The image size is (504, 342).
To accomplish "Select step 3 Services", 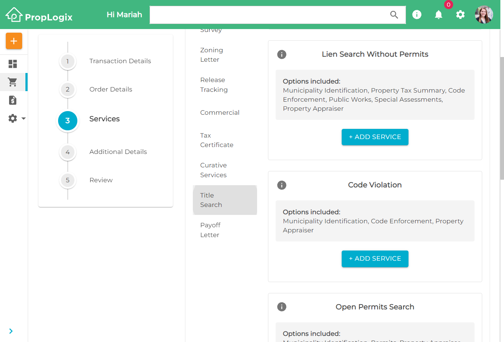I will tap(89, 120).
